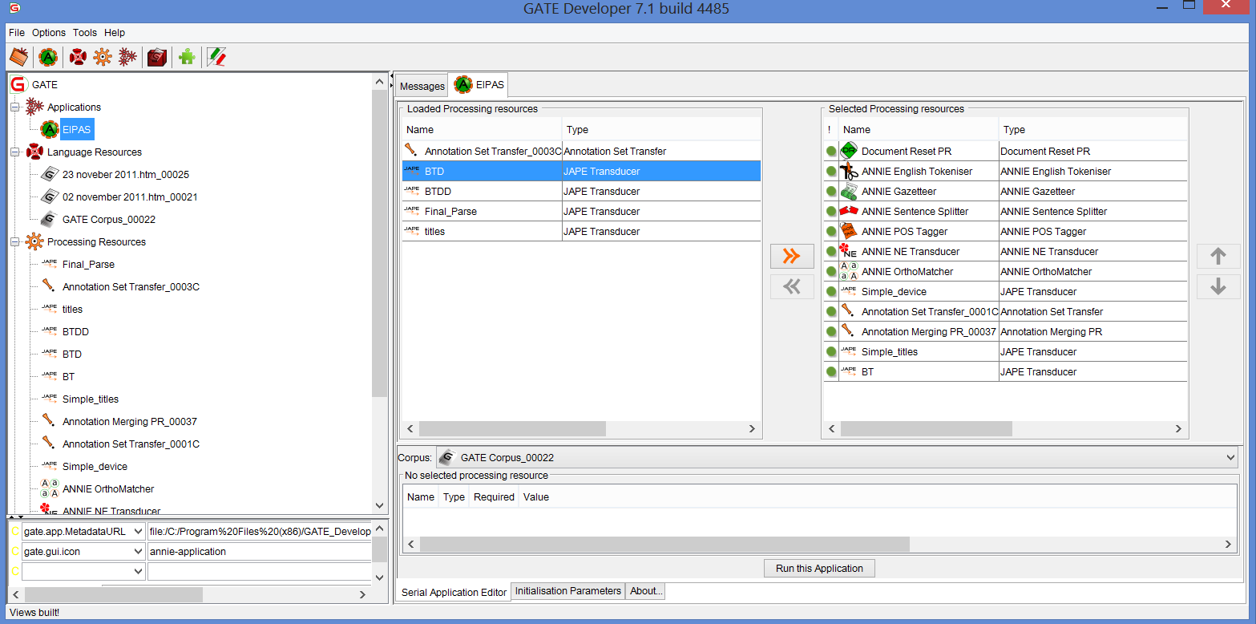Click the ANNIE English Tokeniser icon
Image resolution: width=1256 pixels, height=624 pixels.
pyautogui.click(x=849, y=171)
